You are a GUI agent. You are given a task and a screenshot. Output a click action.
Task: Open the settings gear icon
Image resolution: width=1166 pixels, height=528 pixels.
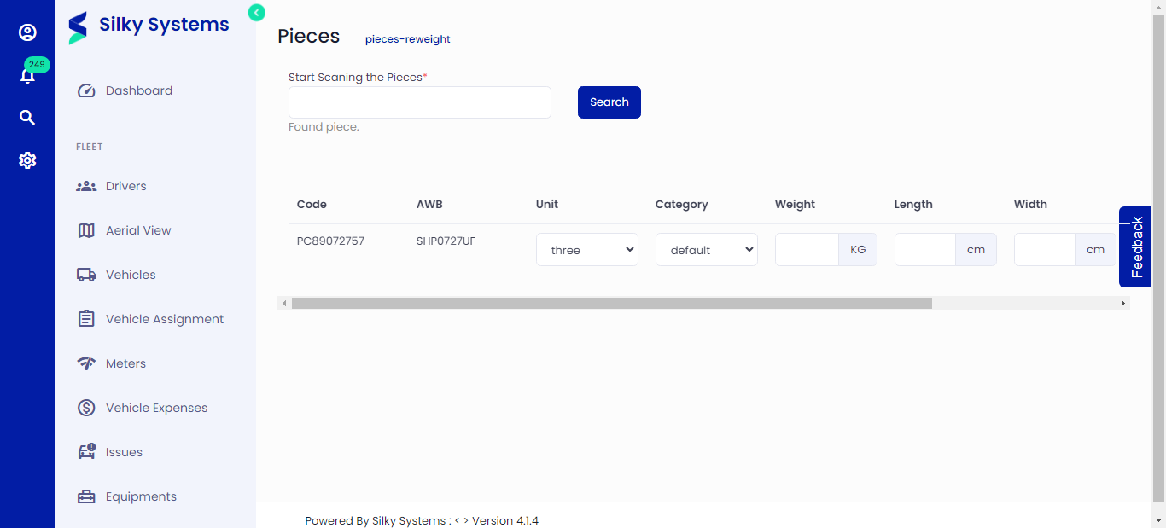coord(27,160)
